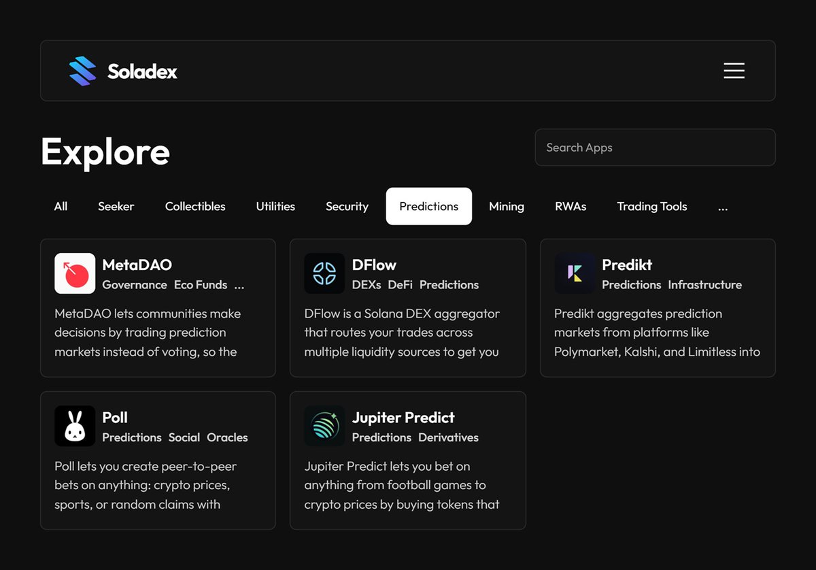Viewport: 816px width, 570px height.
Task: Click Jupiter Predict's Predictions tag
Action: 381,437
